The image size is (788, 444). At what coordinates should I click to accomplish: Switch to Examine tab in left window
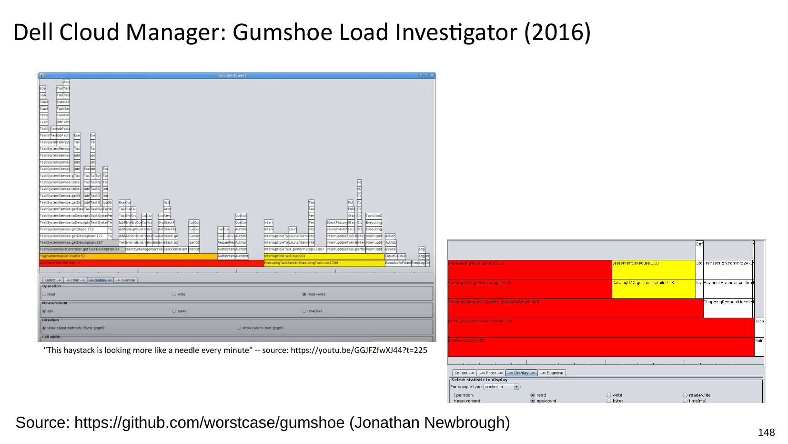click(126, 280)
